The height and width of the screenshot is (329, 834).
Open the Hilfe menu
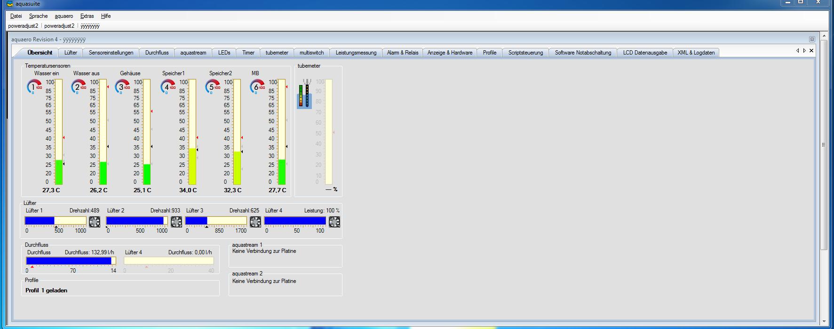[x=106, y=16]
